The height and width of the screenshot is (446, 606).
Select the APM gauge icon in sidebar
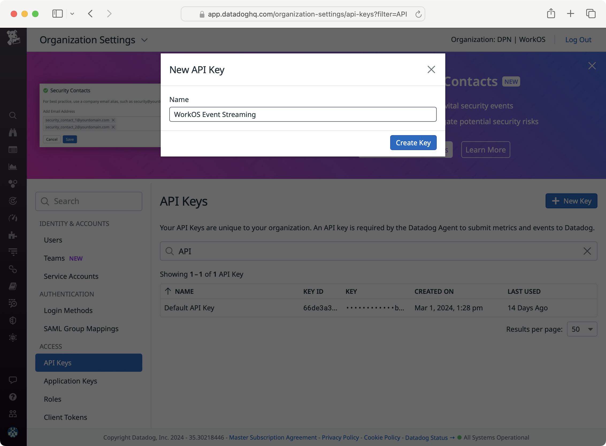click(13, 218)
